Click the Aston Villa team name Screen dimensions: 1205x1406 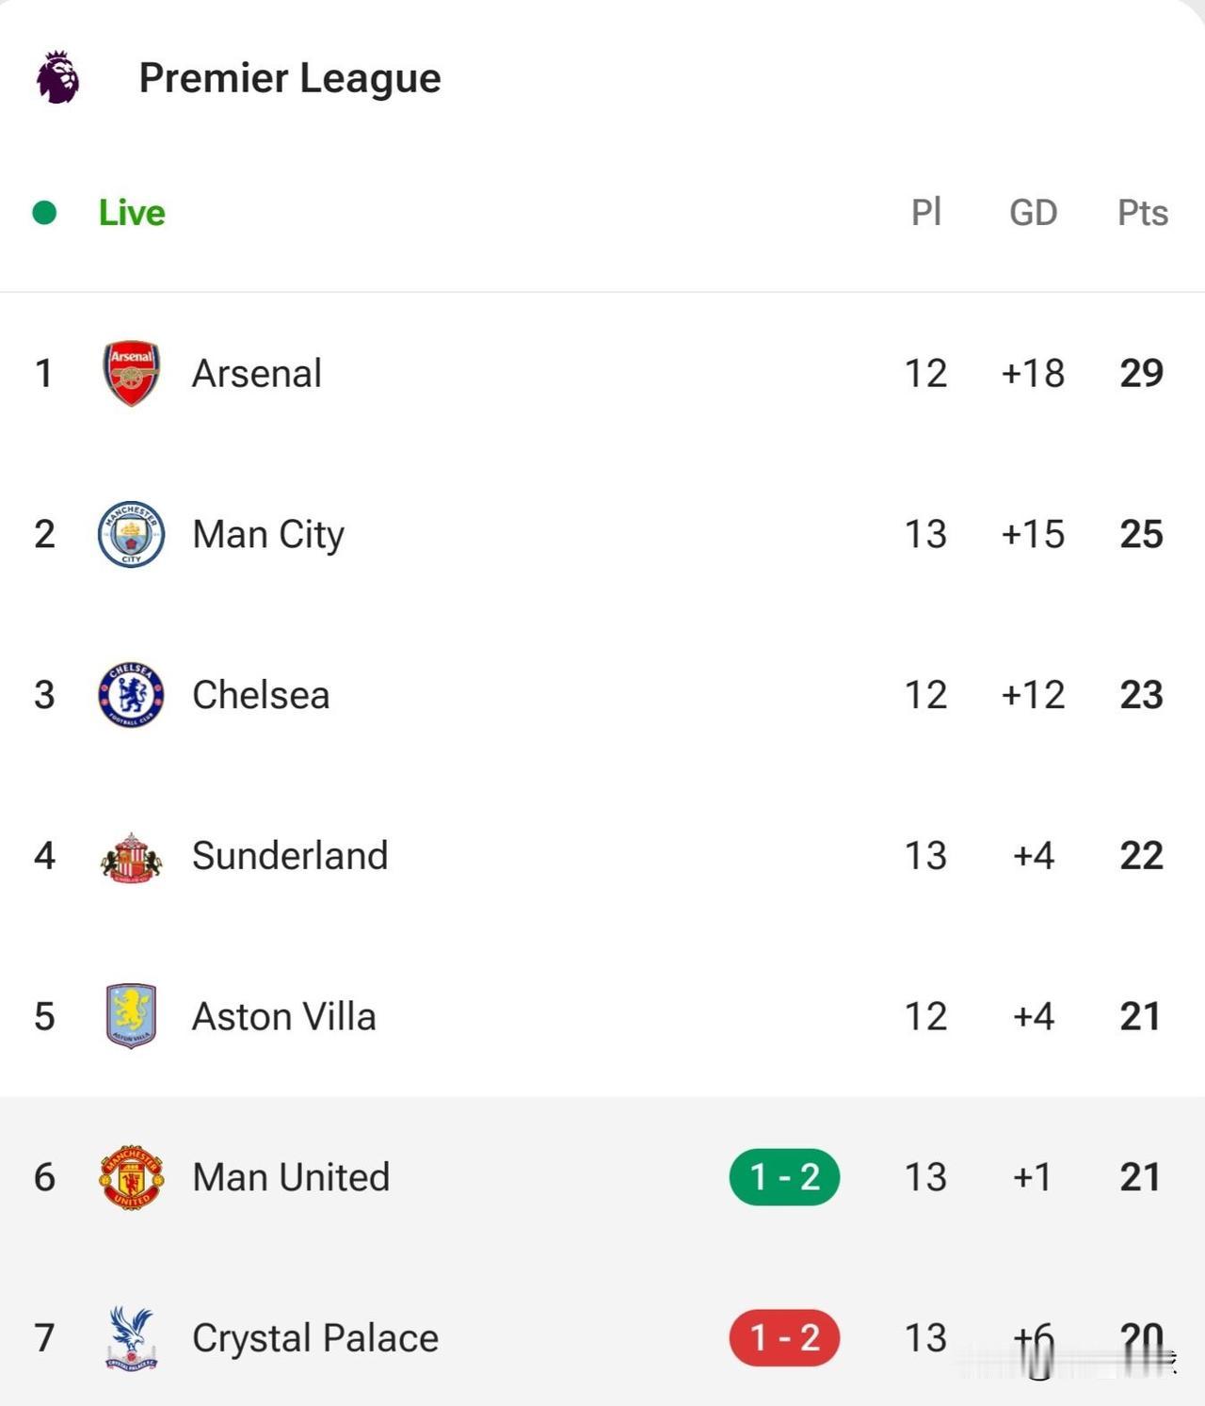pos(283,1016)
